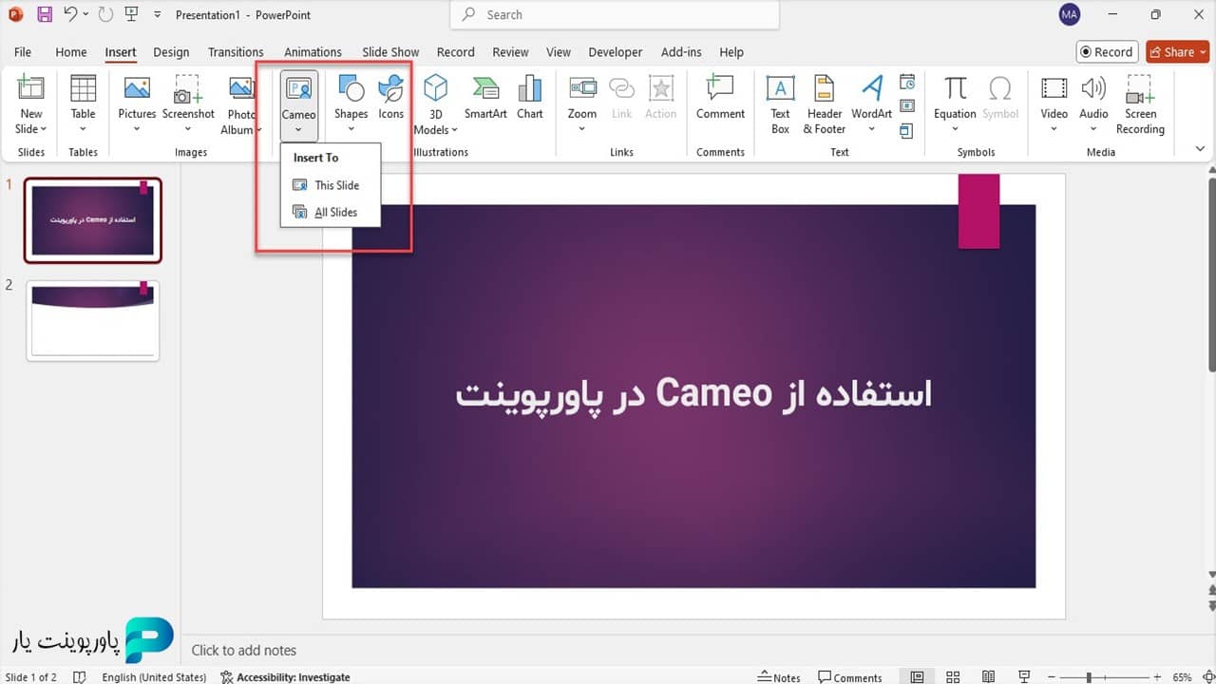
Task: Insert an Object
Action: (x=906, y=130)
